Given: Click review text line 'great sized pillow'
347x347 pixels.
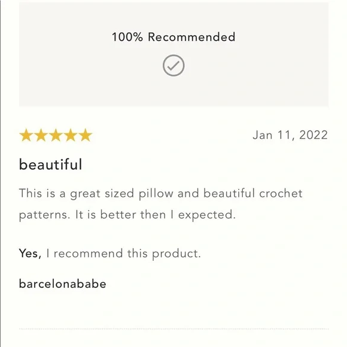Looking at the screenshot, I should pos(121,193).
